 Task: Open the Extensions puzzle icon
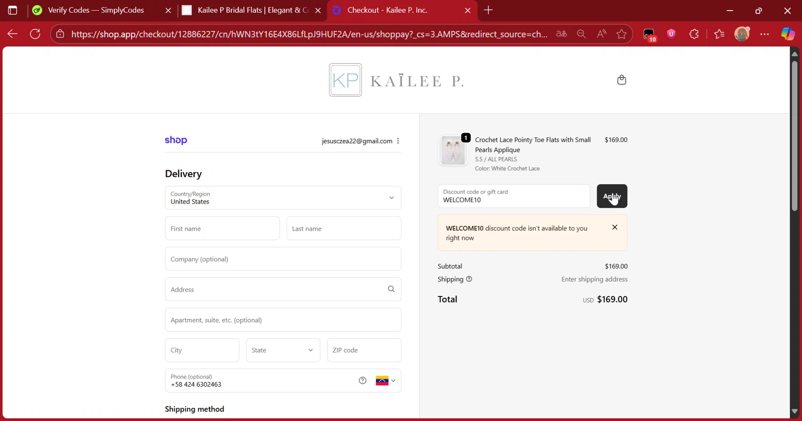[x=694, y=34]
